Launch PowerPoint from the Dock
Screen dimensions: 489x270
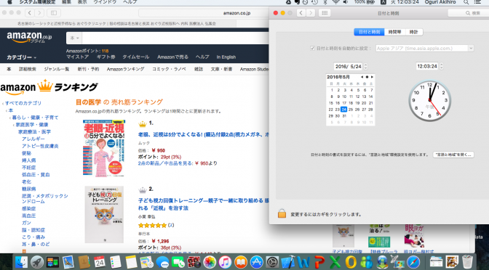tap(319, 262)
